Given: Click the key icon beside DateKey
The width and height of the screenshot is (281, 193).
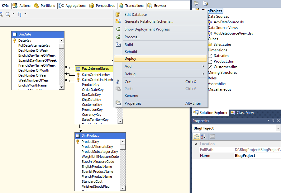Looking at the screenshot, I should [15, 41].
